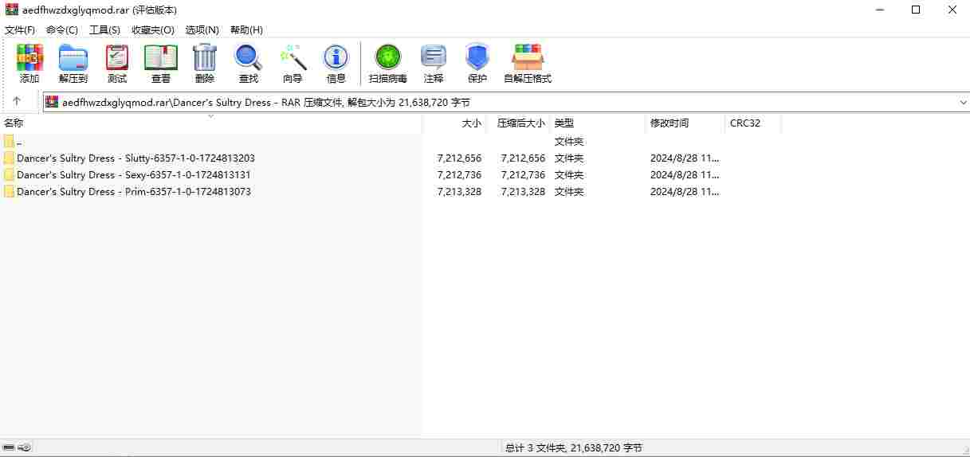Click the 查看 (View) book icon
This screenshot has width=970, height=457.
161,57
